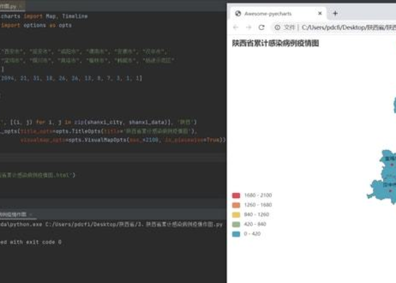Click the upper blue map region
Viewport: 396px width, 283px height.
point(395,105)
